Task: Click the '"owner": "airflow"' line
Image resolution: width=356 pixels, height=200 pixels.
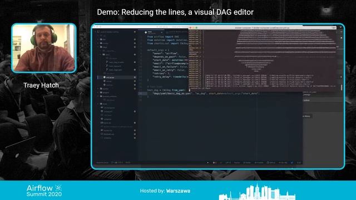Action: tap(165, 53)
